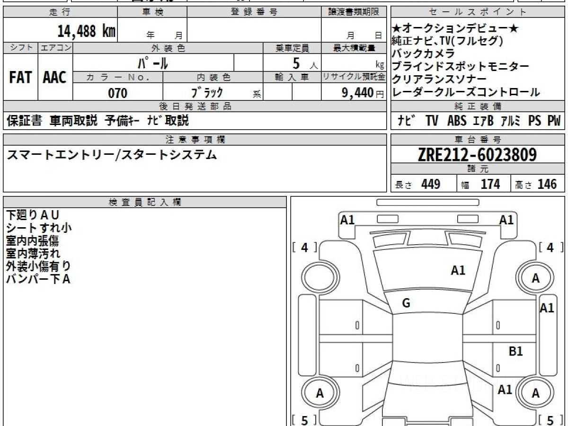Screen dimensions: 568x426
Task: Select the 車台番号 section header
Action: 478,140
